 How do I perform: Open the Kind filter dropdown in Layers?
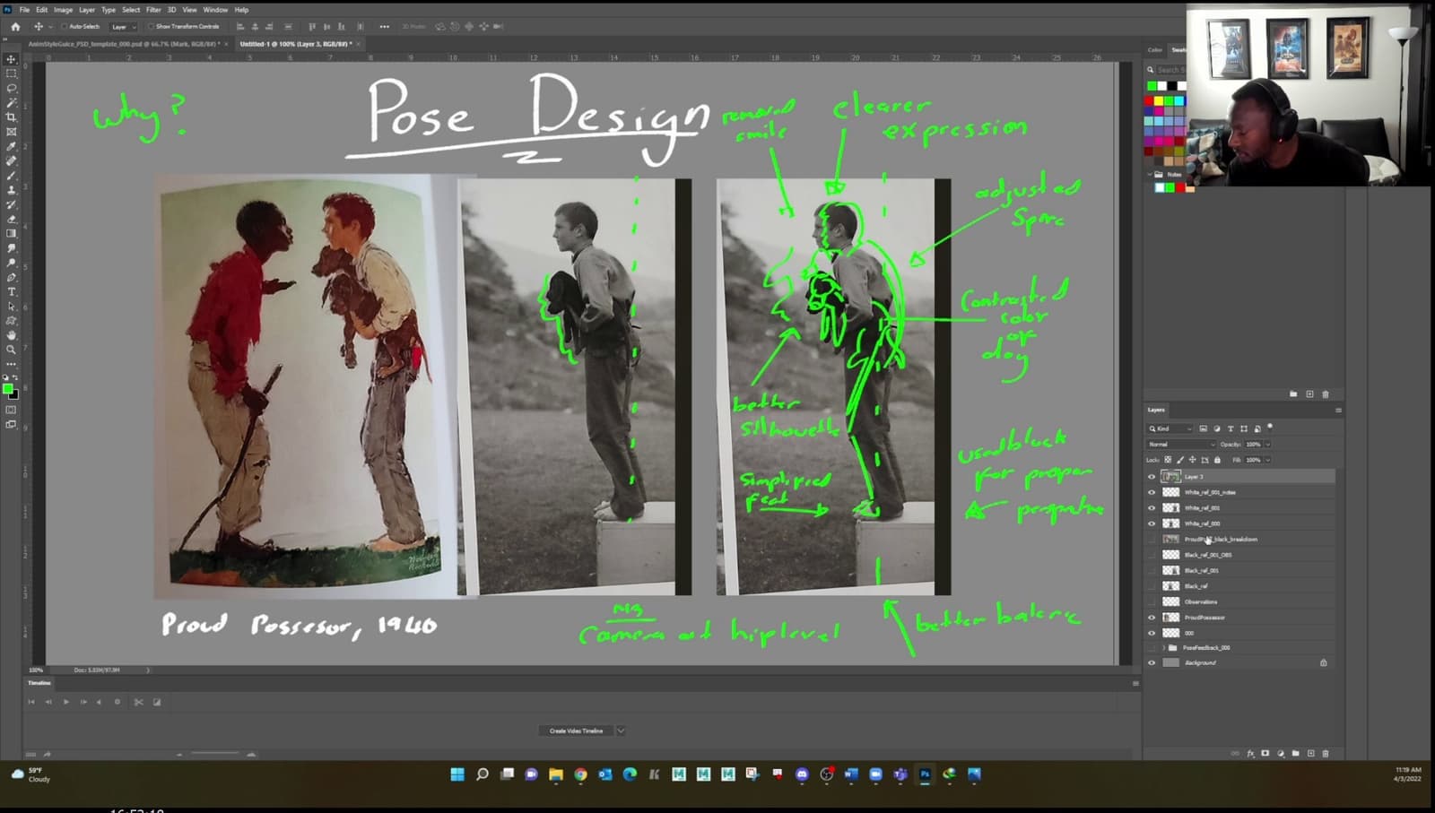[1170, 428]
